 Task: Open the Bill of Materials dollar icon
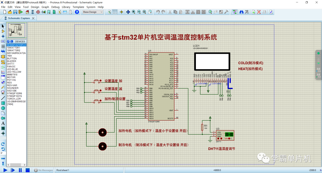tap(60, 12)
